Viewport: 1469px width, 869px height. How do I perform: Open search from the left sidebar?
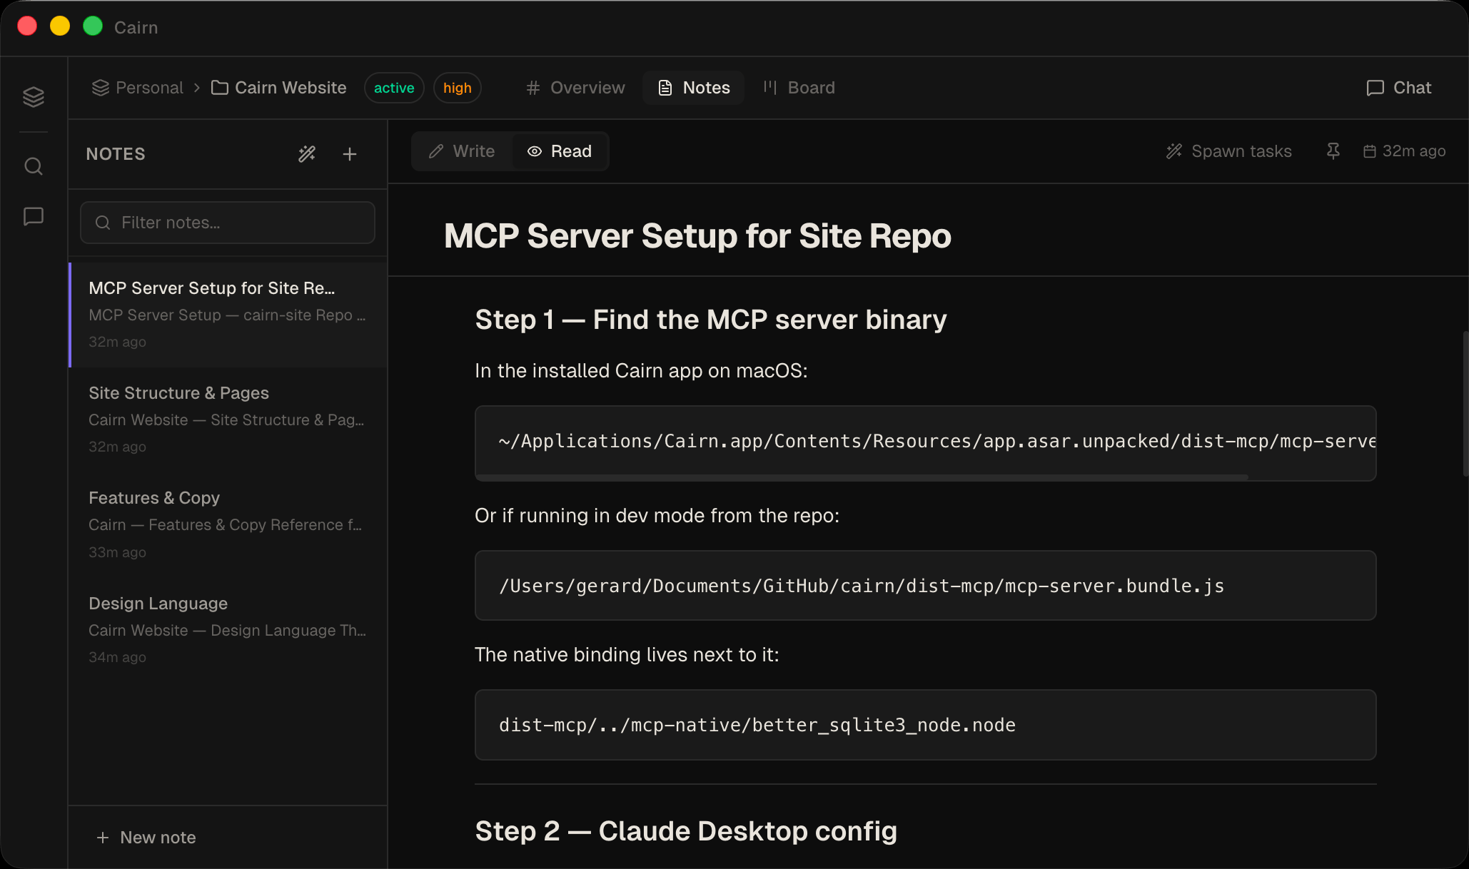(34, 166)
